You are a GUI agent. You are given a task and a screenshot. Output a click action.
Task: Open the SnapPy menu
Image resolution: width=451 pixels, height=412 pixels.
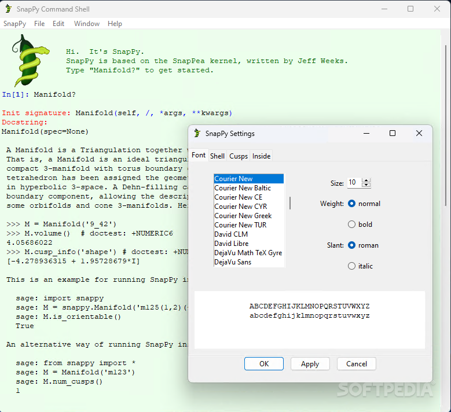14,24
